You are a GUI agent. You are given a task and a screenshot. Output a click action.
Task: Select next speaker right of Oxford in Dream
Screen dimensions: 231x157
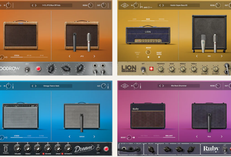tap(94, 136)
